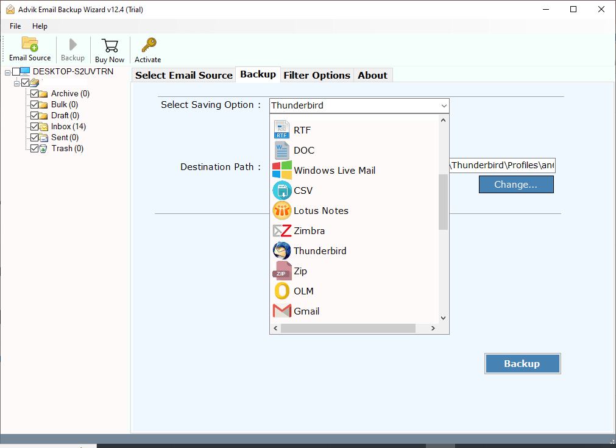
Task: Click the Change... destination button
Action: pyautogui.click(x=516, y=184)
